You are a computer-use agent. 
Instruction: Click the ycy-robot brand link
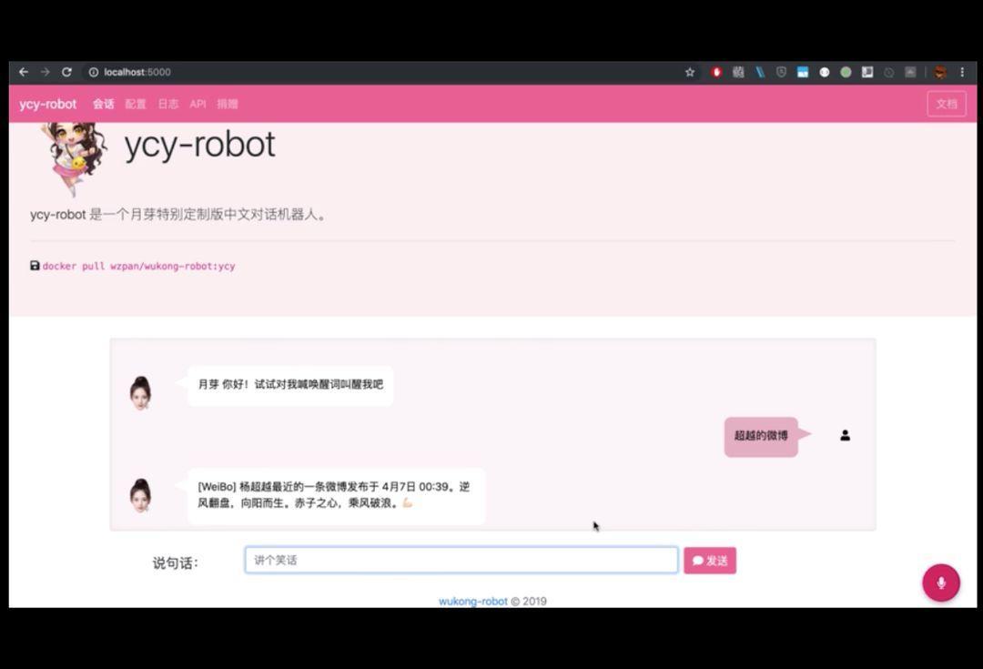coord(47,104)
